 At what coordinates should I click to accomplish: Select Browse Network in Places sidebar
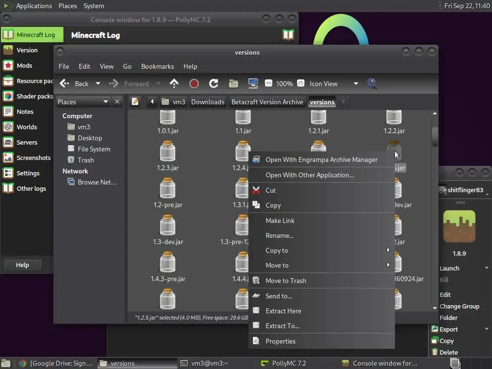(97, 182)
